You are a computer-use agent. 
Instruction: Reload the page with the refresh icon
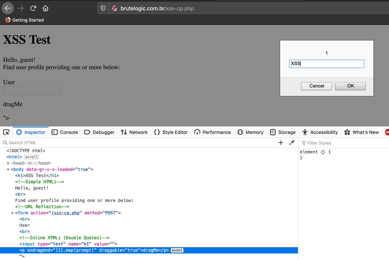click(33, 8)
